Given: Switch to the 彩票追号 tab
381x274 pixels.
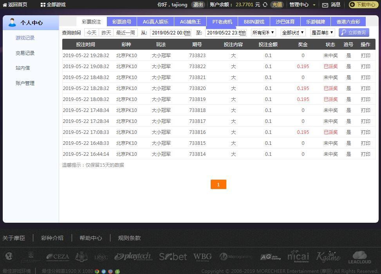Looking at the screenshot, I should coord(122,22).
